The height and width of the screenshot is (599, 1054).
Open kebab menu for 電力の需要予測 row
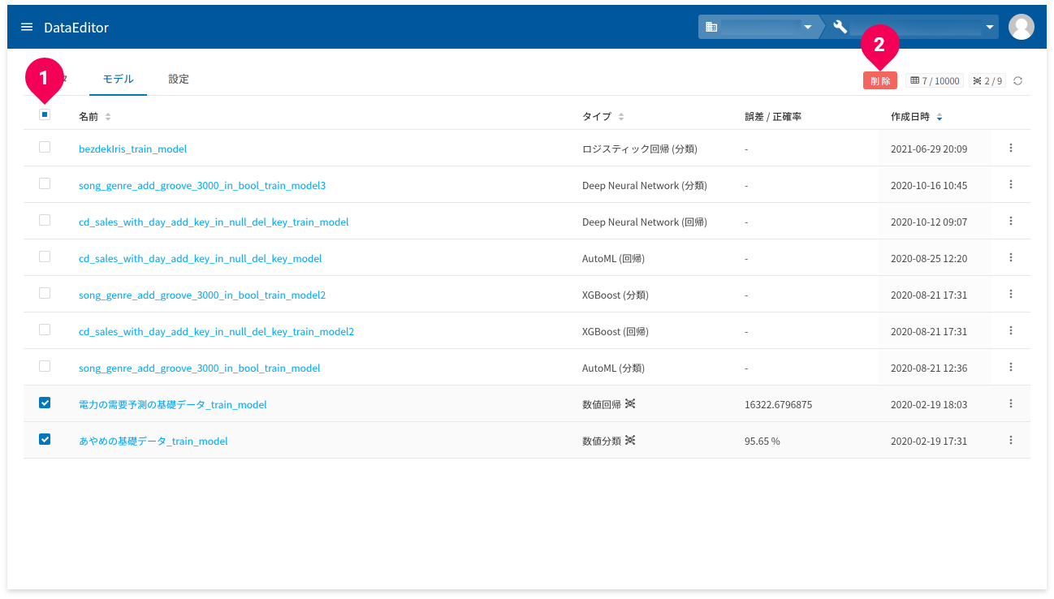pyautogui.click(x=1011, y=403)
